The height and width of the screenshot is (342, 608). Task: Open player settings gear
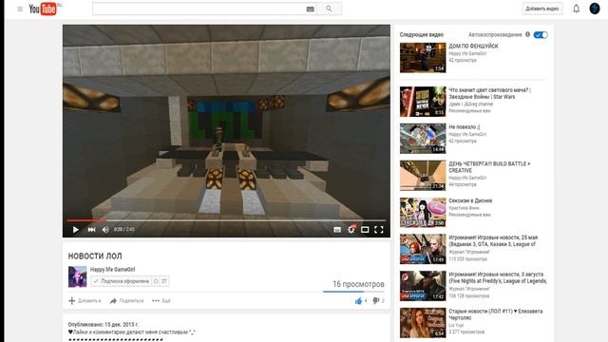351,229
